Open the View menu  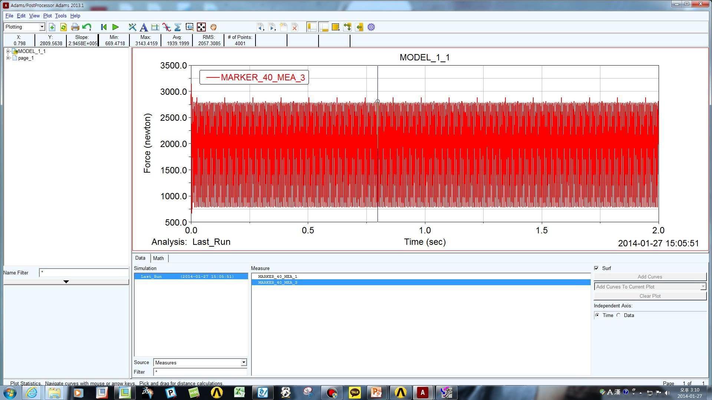click(34, 16)
